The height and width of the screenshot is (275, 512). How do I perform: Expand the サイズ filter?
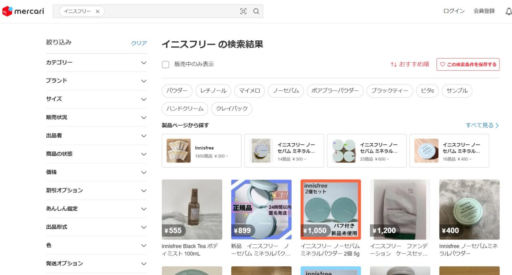coord(96,99)
